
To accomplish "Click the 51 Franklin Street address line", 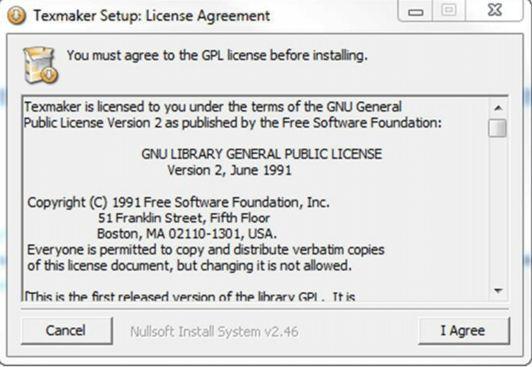I will (x=184, y=217).
